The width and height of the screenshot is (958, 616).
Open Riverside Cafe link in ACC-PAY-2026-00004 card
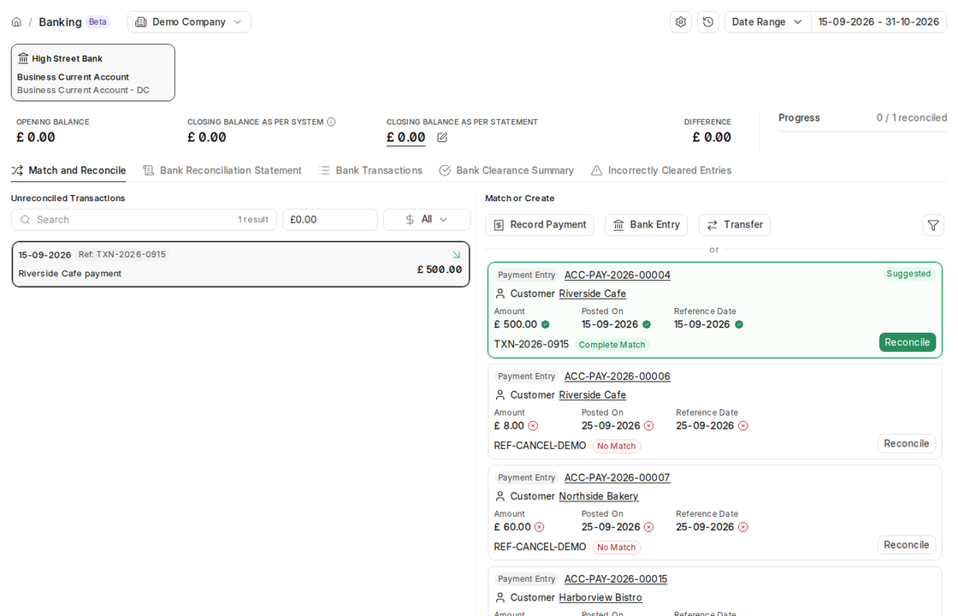pos(593,294)
